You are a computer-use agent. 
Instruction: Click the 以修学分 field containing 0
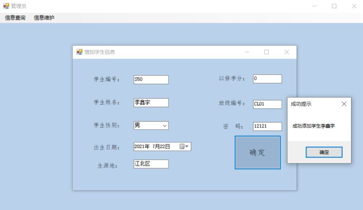[268, 79]
